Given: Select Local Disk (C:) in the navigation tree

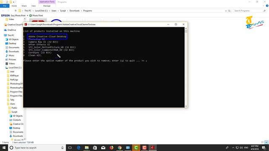Looking at the screenshot, I should (x=13, y=68).
